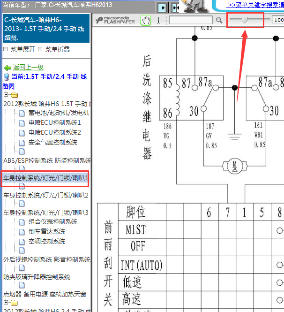Adjust the FlashPaper zoom slider handle
Image resolution: width=284 pixels, height=312 pixels.
tap(245, 20)
